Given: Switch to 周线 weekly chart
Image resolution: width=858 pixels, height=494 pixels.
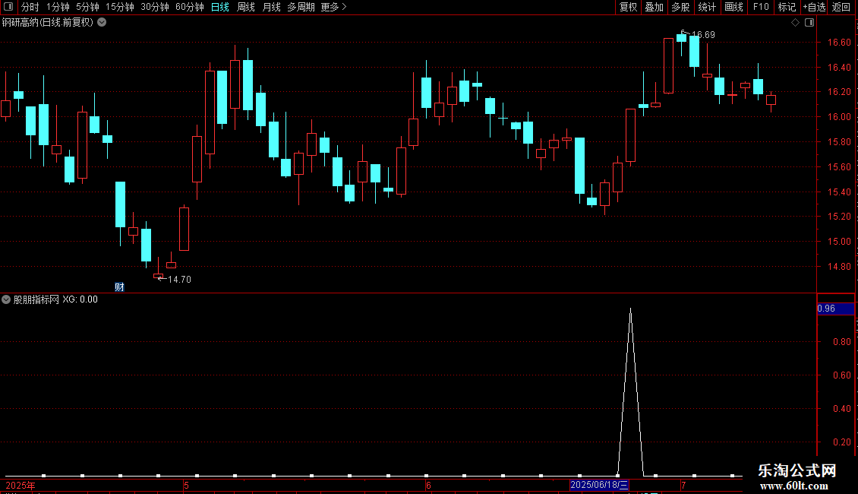Looking at the screenshot, I should pyautogui.click(x=246, y=7).
